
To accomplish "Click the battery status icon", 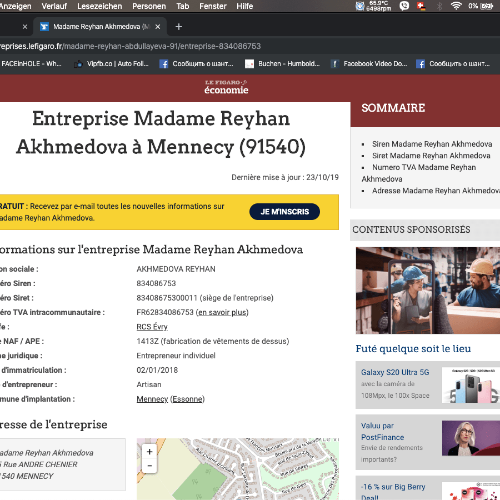I will (487, 6).
